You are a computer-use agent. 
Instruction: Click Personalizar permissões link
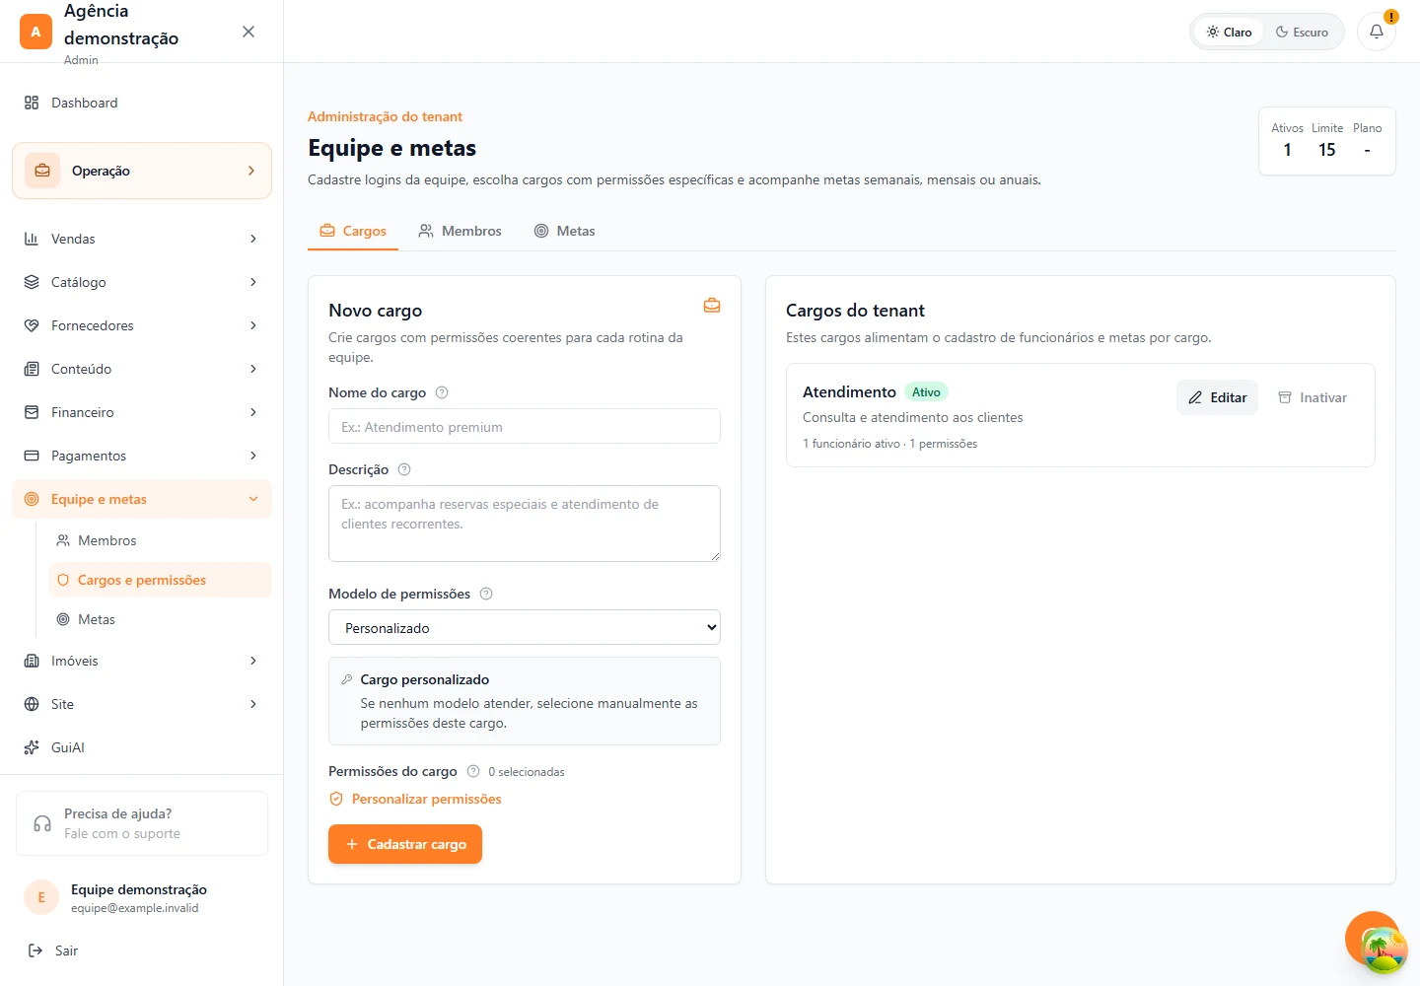coord(415,799)
